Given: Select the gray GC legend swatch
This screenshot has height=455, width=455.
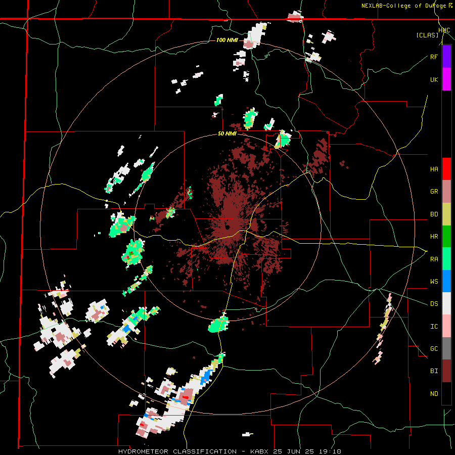Looking at the screenshot, I should pyautogui.click(x=446, y=348).
